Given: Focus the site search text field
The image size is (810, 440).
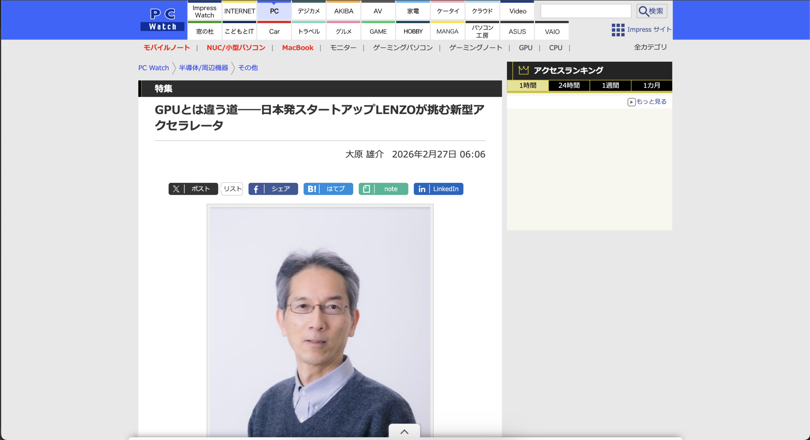Looking at the screenshot, I should tap(586, 11).
